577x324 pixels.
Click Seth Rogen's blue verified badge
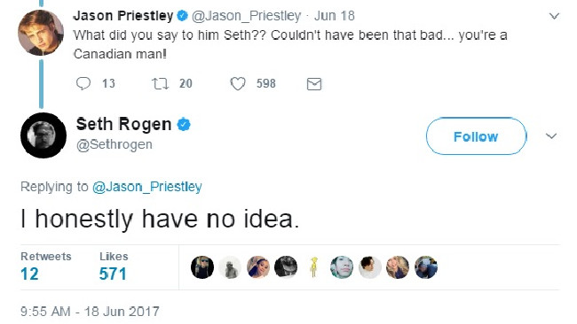[x=184, y=125]
